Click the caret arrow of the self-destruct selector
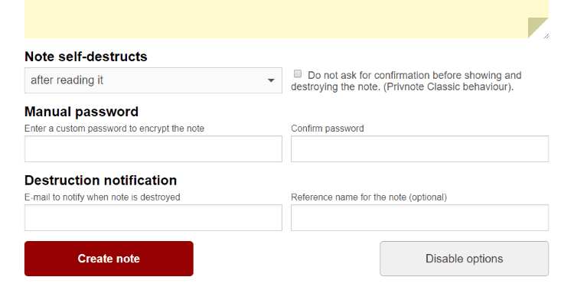Image resolution: width=574 pixels, height=303 pixels. click(x=271, y=80)
